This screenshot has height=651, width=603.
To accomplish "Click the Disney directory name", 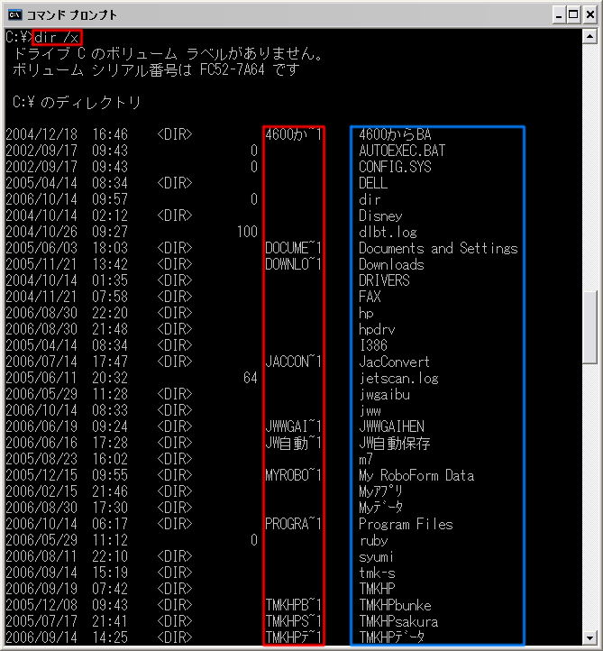I will (x=380, y=215).
